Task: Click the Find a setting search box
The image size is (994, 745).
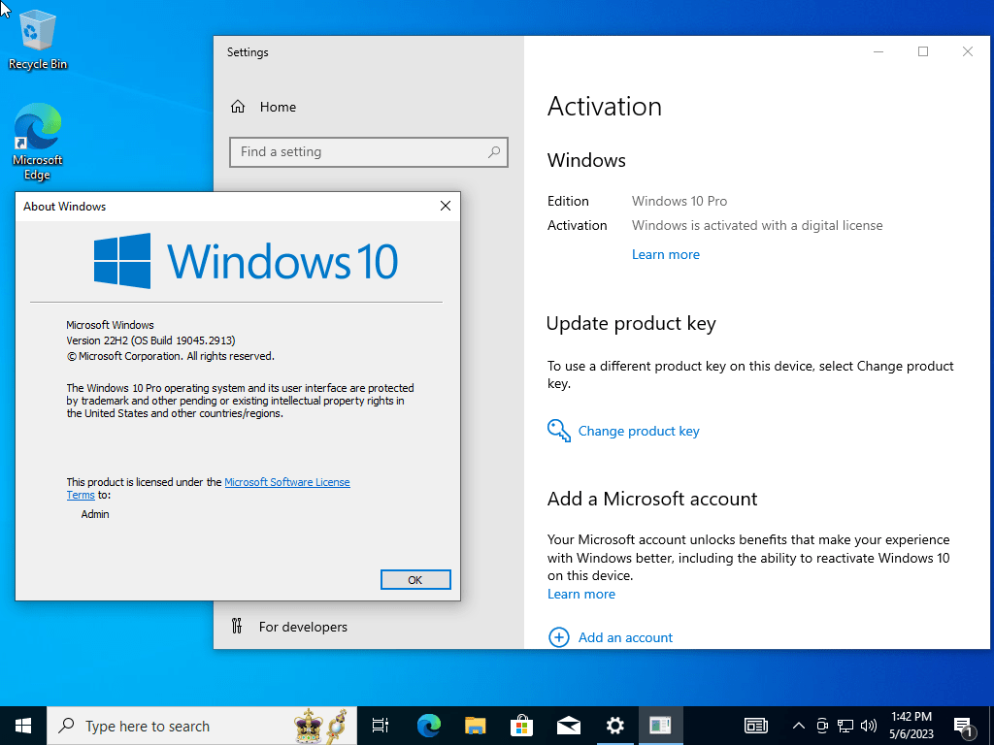Action: click(x=368, y=152)
